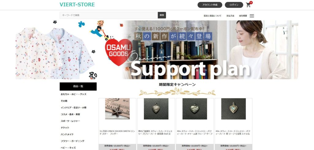Select コスメ・香水・美容 category
The width and height of the screenshot is (314, 150).
click(x=70, y=114)
